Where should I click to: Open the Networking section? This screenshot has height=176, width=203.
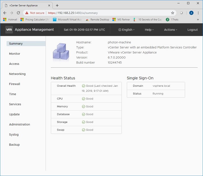click(x=17, y=74)
